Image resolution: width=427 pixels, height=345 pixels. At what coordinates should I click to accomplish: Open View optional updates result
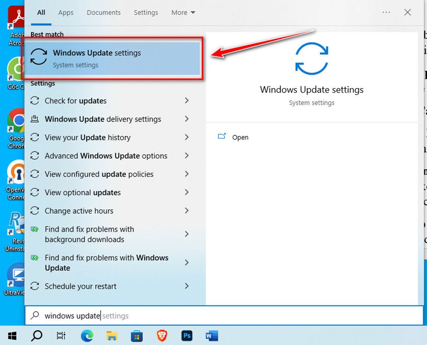pos(109,193)
